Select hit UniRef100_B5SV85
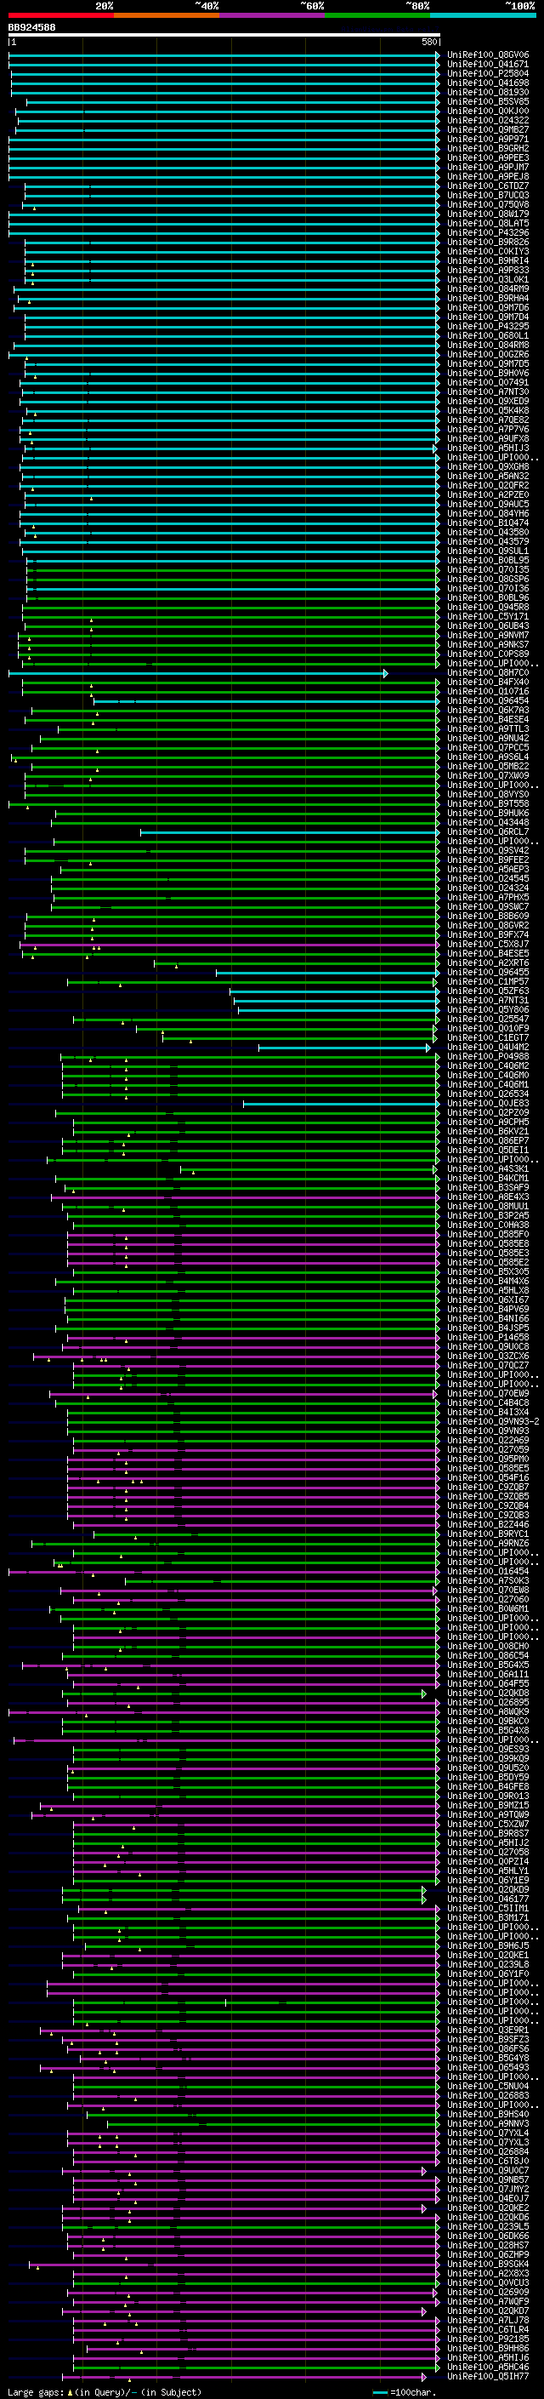The width and height of the screenshot is (544, 2399). (487, 101)
